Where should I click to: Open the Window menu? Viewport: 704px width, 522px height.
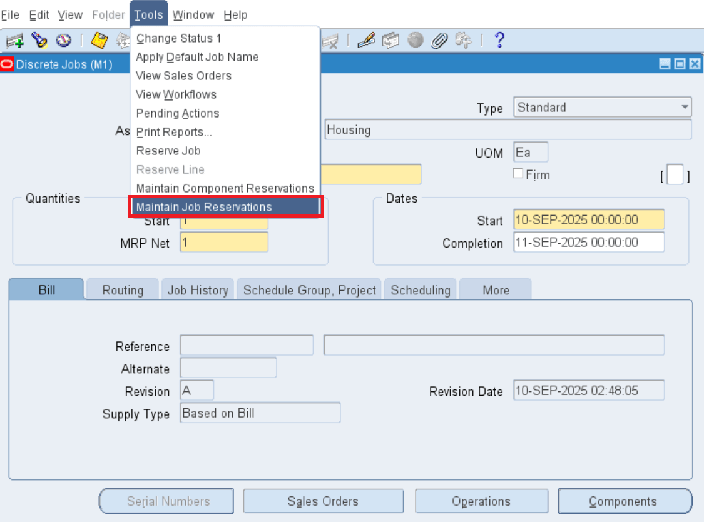pos(193,15)
